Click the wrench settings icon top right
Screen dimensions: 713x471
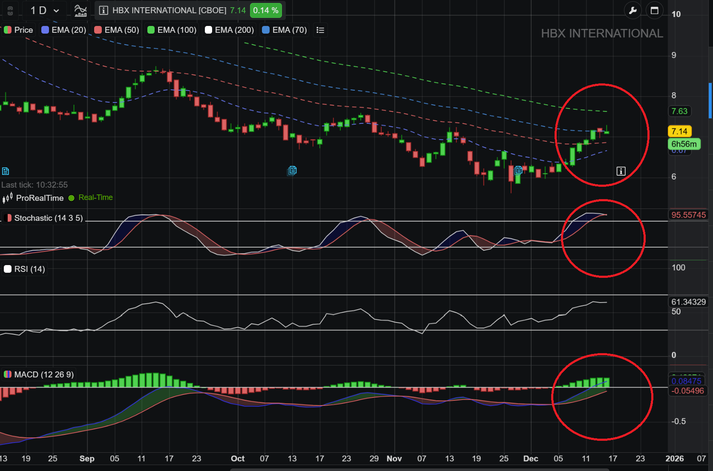(633, 10)
